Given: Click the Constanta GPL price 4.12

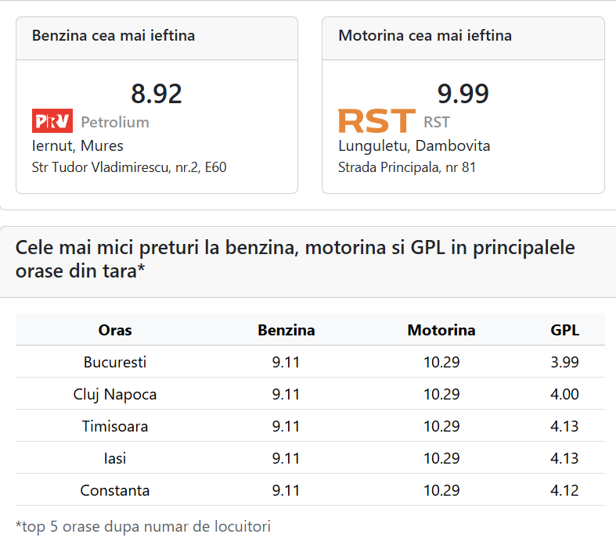Looking at the screenshot, I should [565, 490].
